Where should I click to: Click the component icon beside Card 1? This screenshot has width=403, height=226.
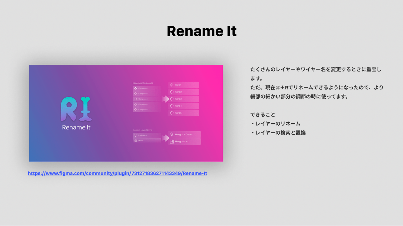[x=172, y=85]
